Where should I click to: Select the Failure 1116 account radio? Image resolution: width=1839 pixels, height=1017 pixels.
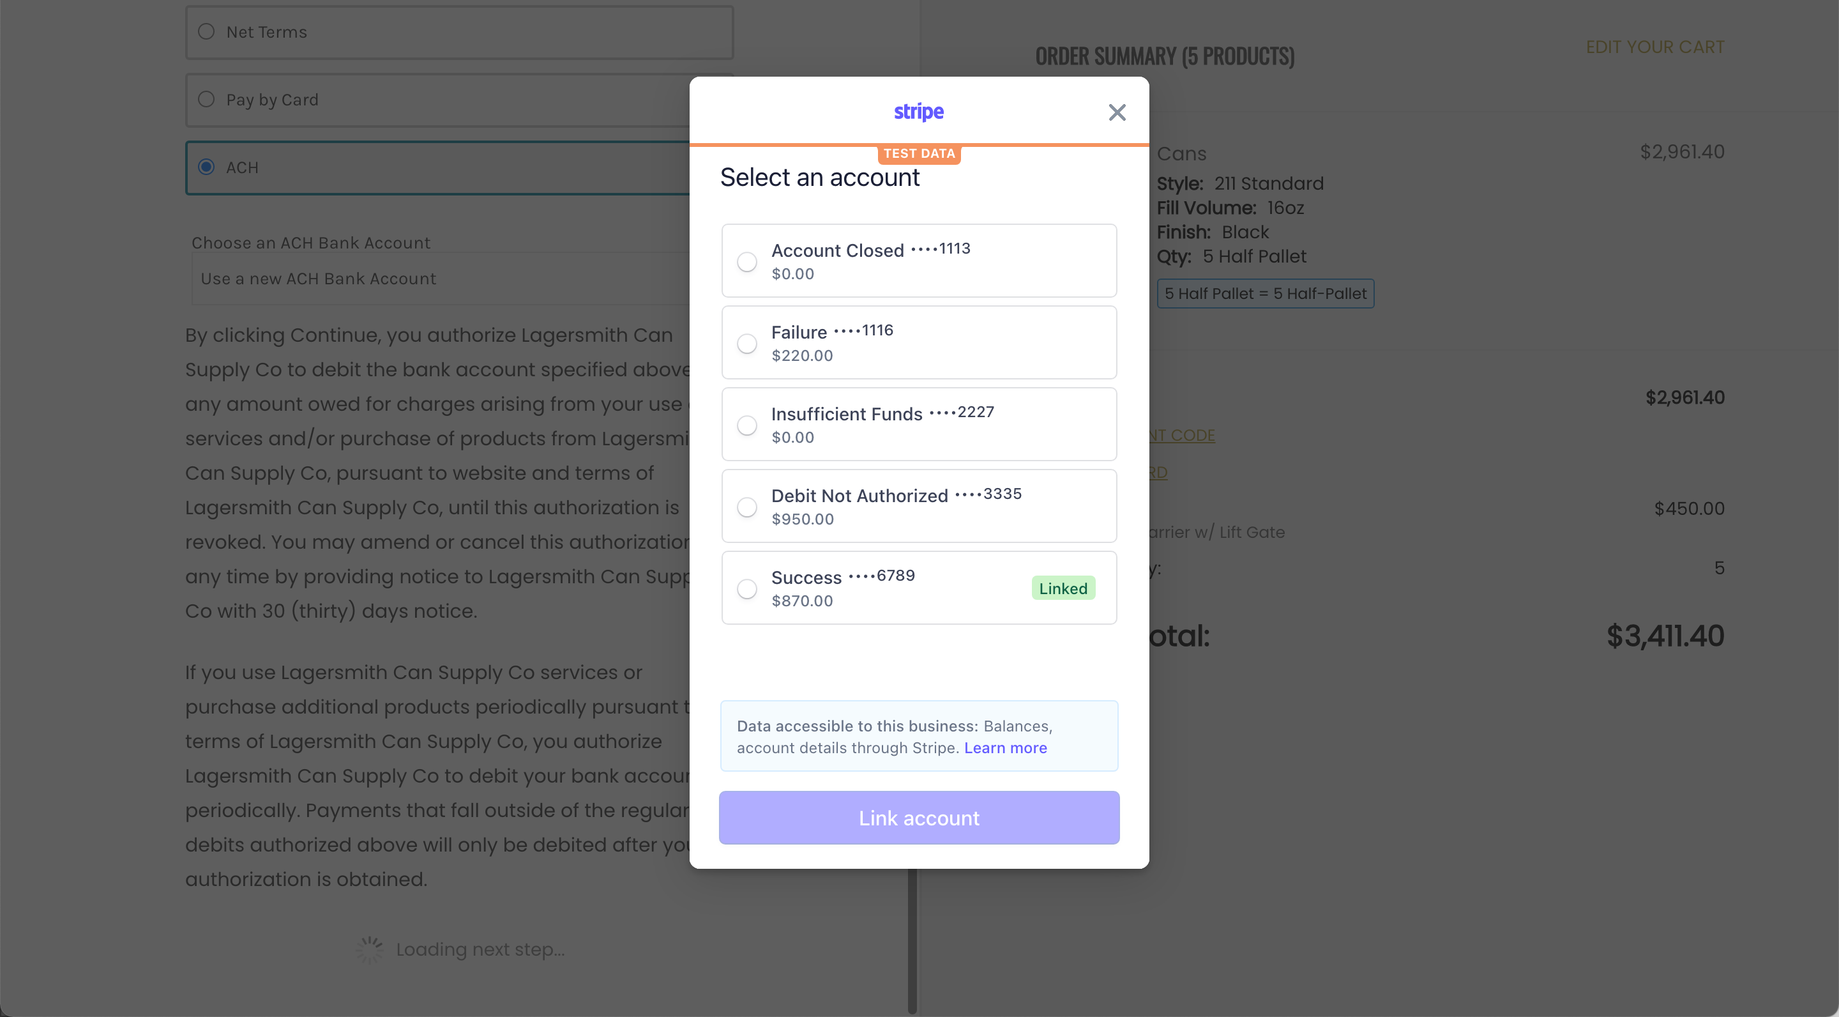click(x=746, y=344)
